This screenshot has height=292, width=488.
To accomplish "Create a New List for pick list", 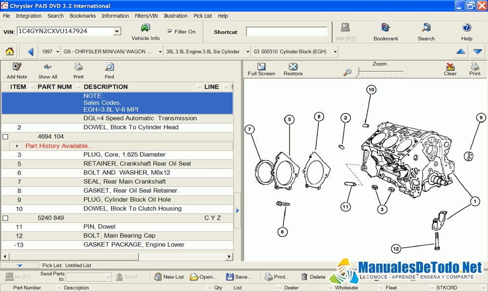I will [x=169, y=277].
